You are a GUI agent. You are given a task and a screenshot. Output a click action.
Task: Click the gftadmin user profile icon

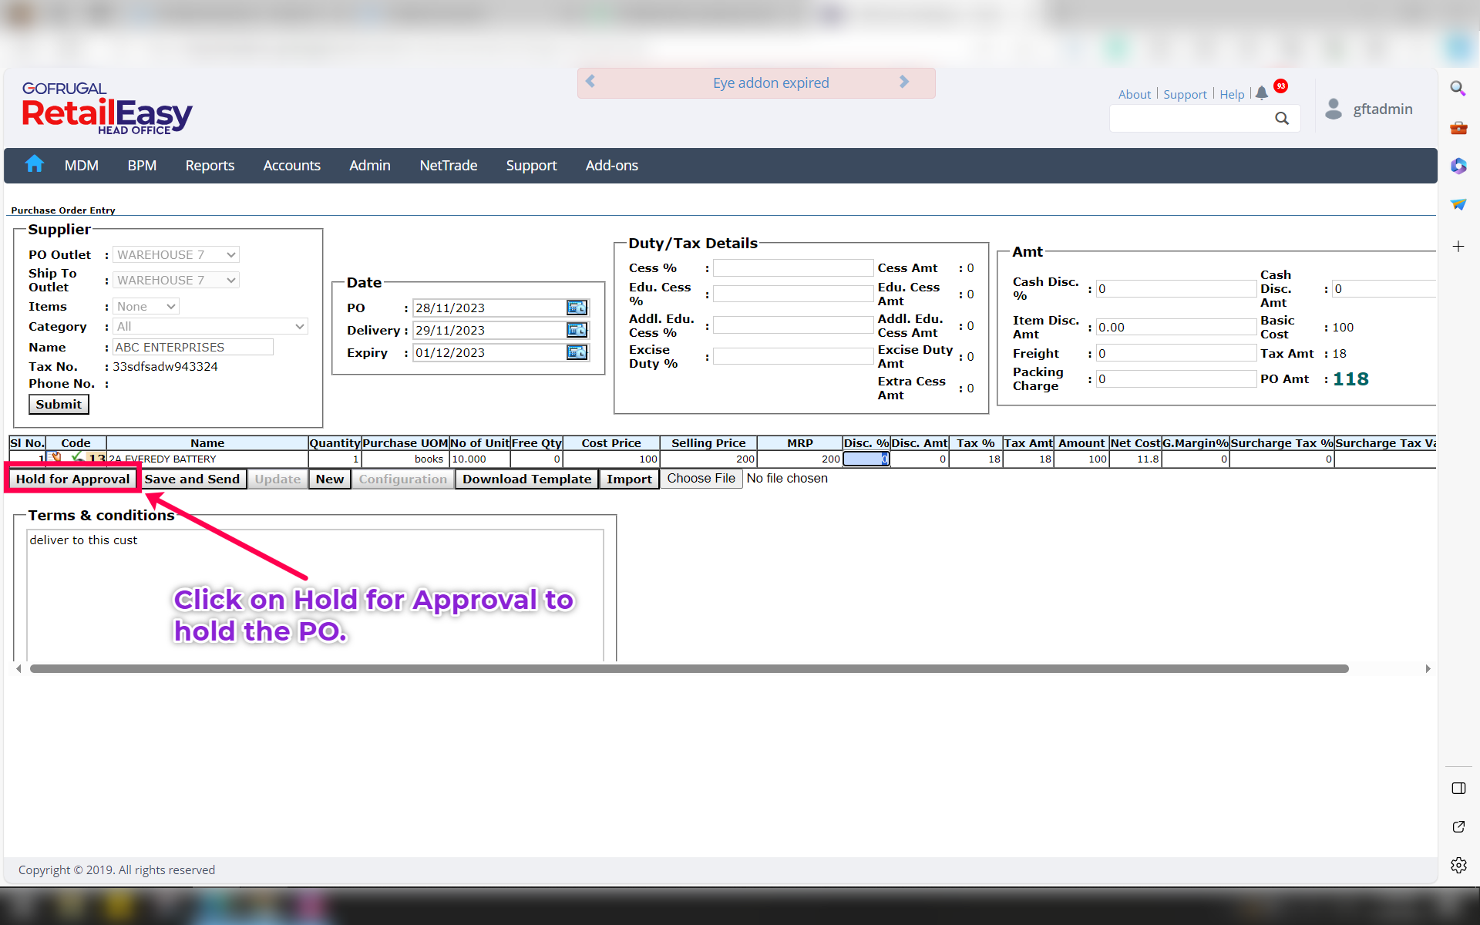1333,109
